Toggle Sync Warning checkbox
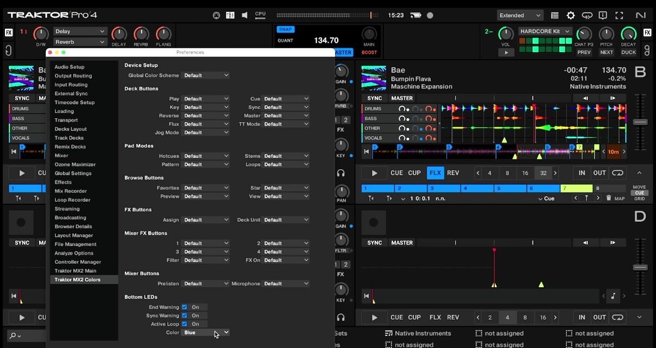This screenshot has width=656, height=348. [184, 315]
